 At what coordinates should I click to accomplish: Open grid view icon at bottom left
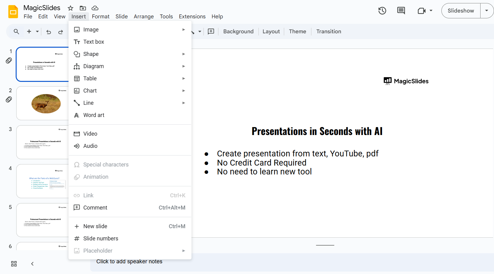click(14, 264)
